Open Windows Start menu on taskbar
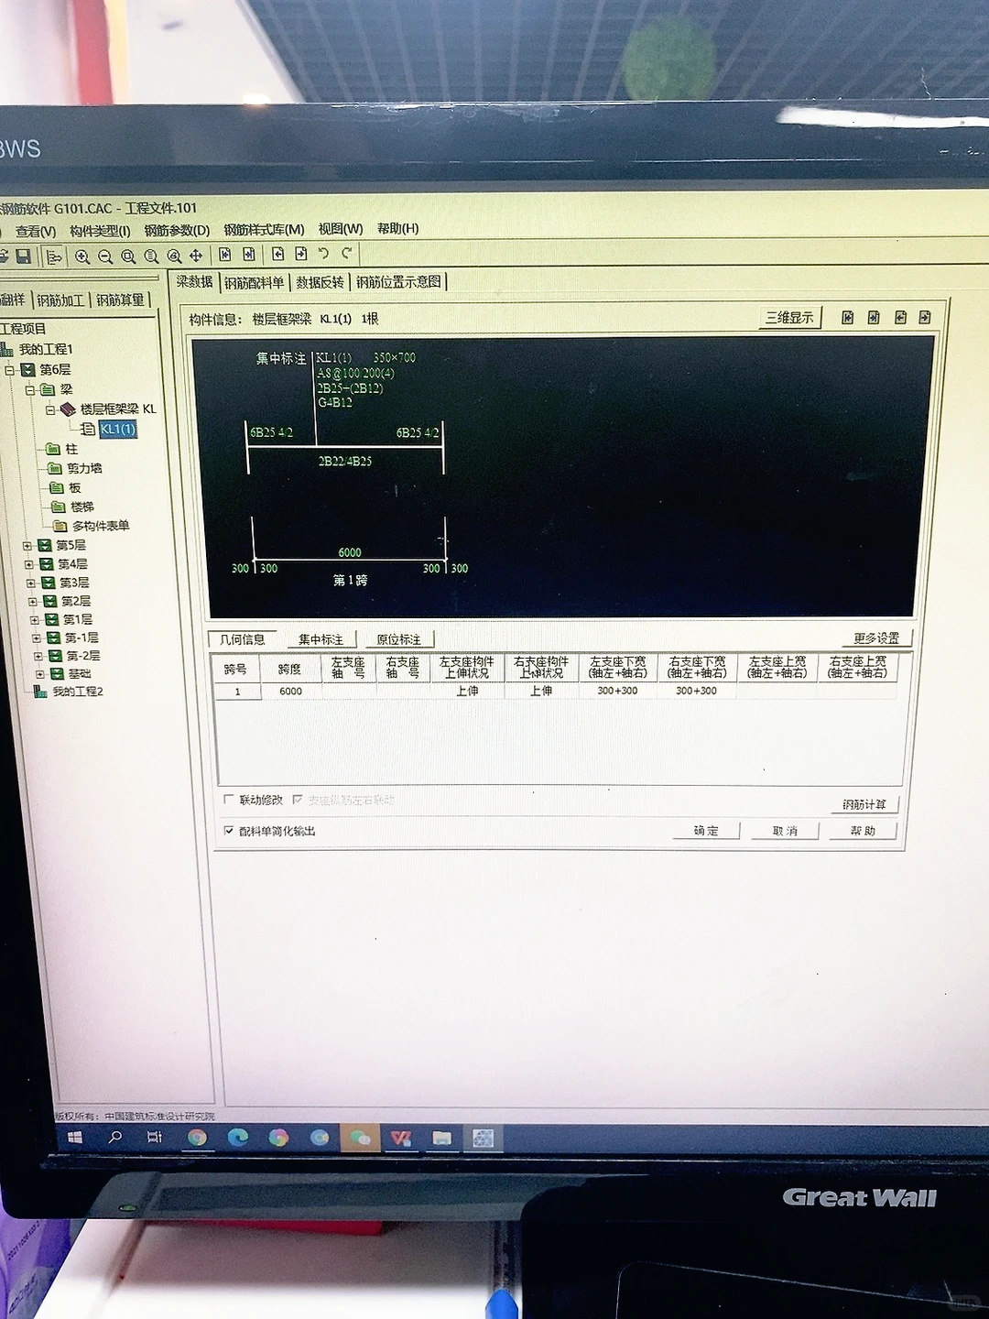 (x=75, y=1138)
